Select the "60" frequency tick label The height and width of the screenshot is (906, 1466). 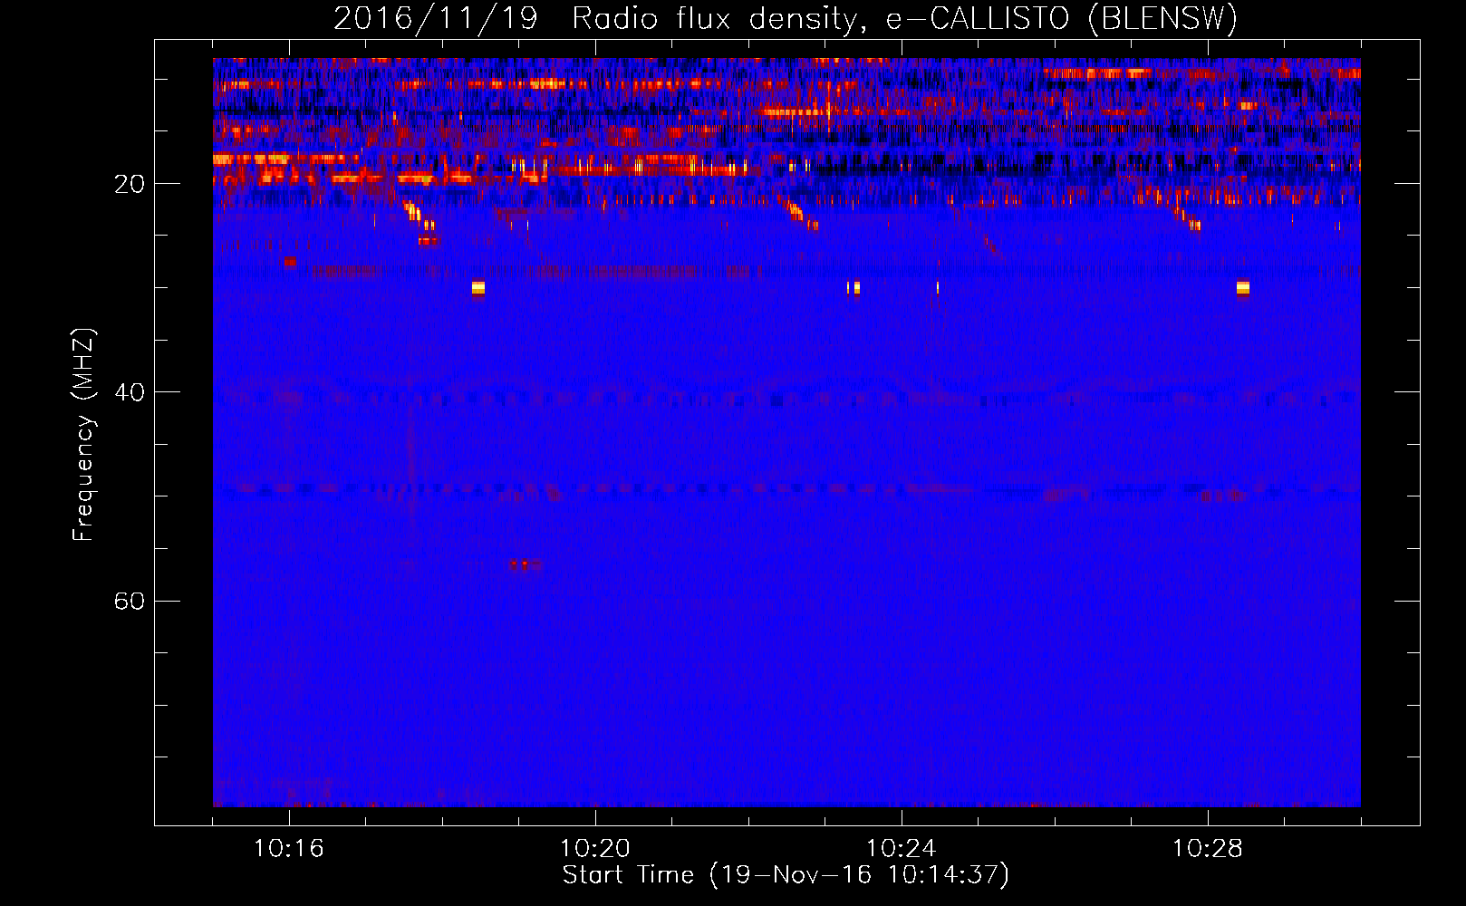click(130, 601)
